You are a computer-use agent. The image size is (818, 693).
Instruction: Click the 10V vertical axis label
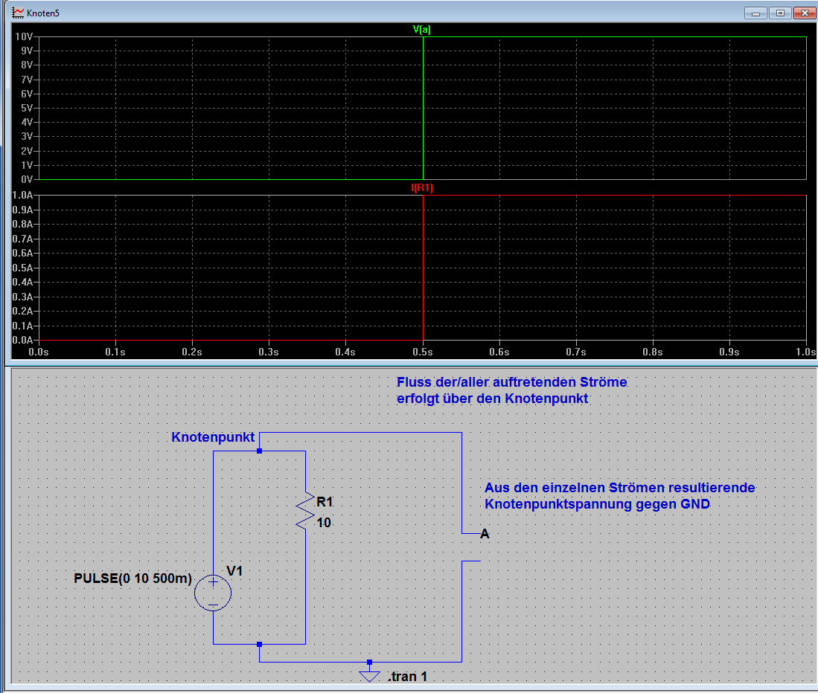pos(24,36)
